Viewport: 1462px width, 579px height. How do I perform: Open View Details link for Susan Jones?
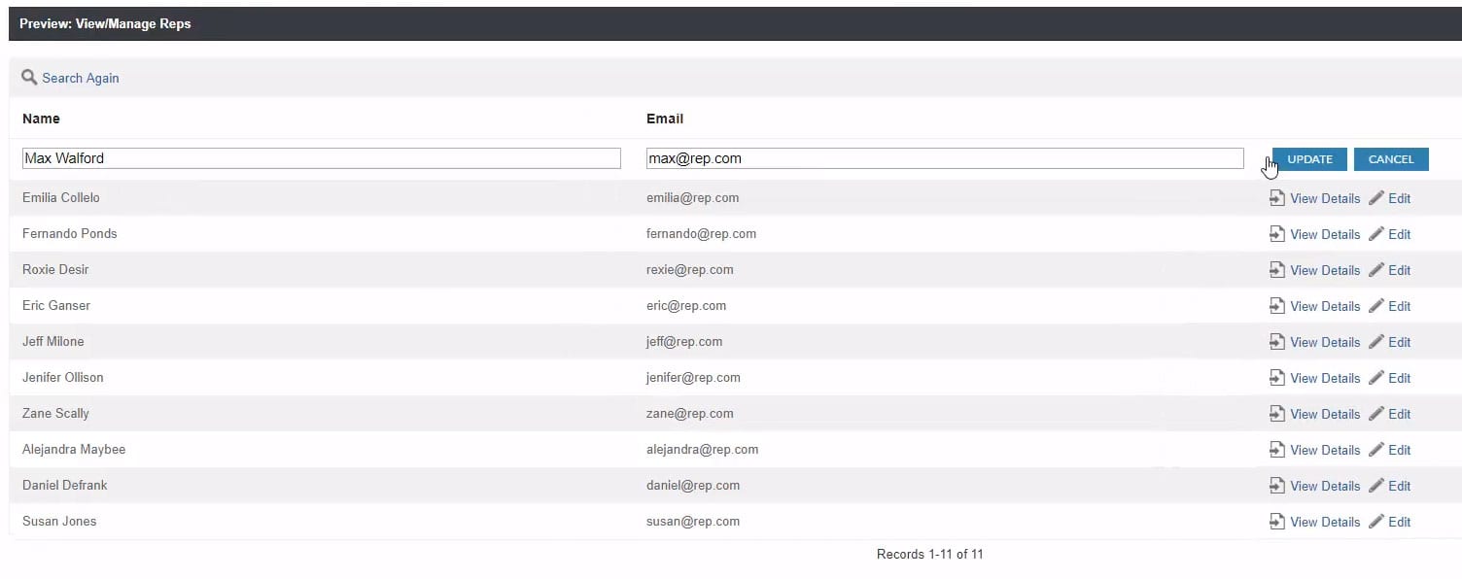coord(1325,522)
